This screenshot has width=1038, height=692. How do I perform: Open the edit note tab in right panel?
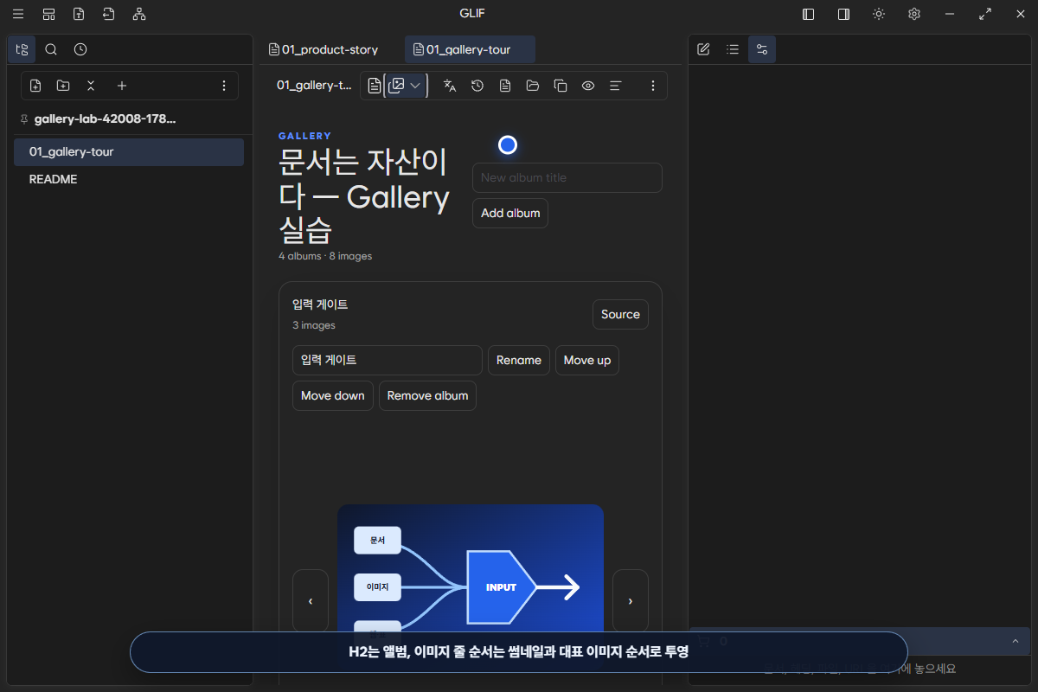703,49
